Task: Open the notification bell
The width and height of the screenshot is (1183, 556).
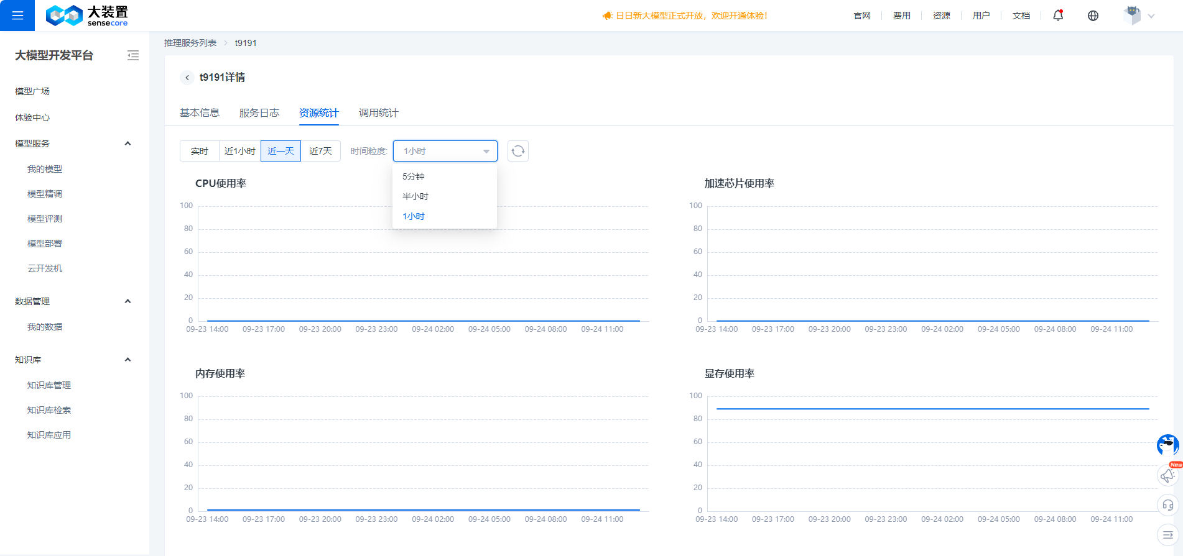Action: [x=1058, y=16]
